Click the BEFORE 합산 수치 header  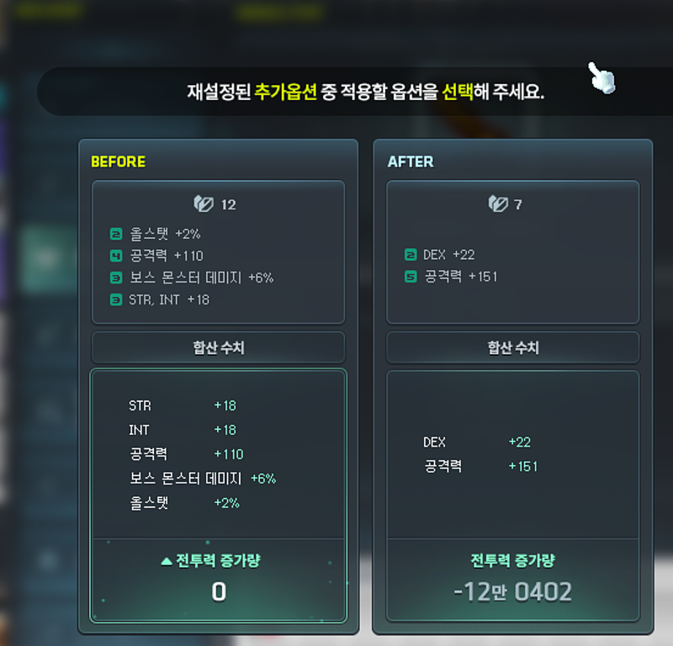pos(218,347)
